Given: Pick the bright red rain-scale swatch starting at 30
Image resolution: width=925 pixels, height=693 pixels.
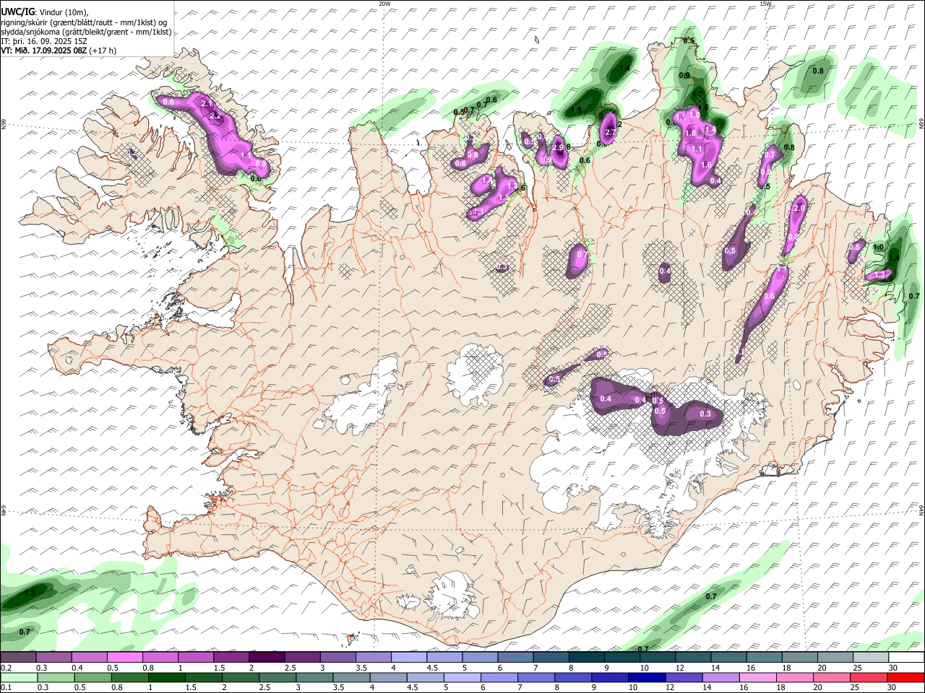Looking at the screenshot, I should (x=906, y=678).
